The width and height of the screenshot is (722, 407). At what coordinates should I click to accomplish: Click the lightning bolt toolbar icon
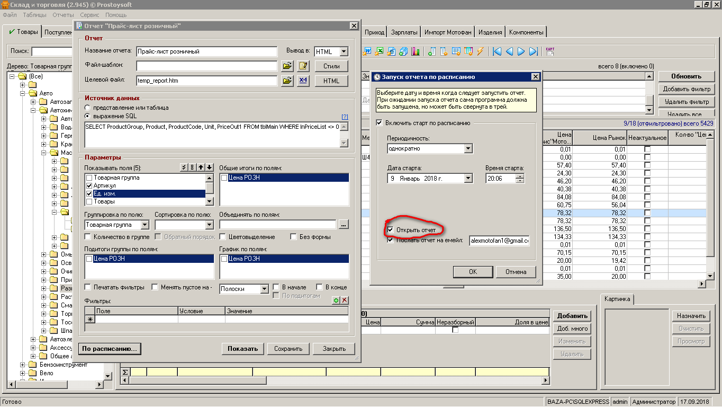(x=480, y=51)
